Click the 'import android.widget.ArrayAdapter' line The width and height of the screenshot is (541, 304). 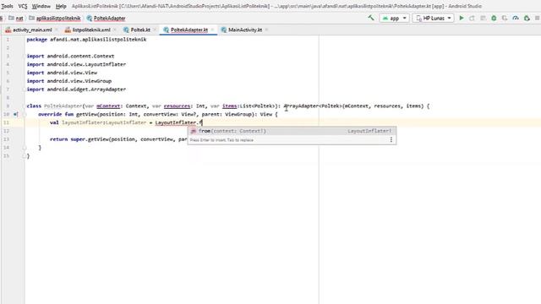(x=76, y=90)
